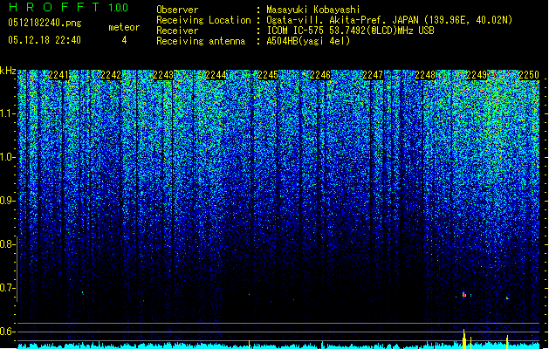This screenshot has height=349, width=549.
Task: Click the 2242 time marker
Action: (111, 75)
